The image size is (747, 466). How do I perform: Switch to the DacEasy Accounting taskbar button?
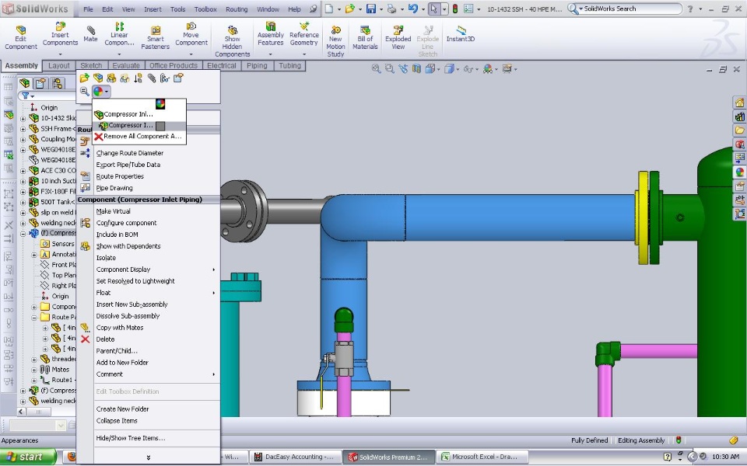(294, 457)
